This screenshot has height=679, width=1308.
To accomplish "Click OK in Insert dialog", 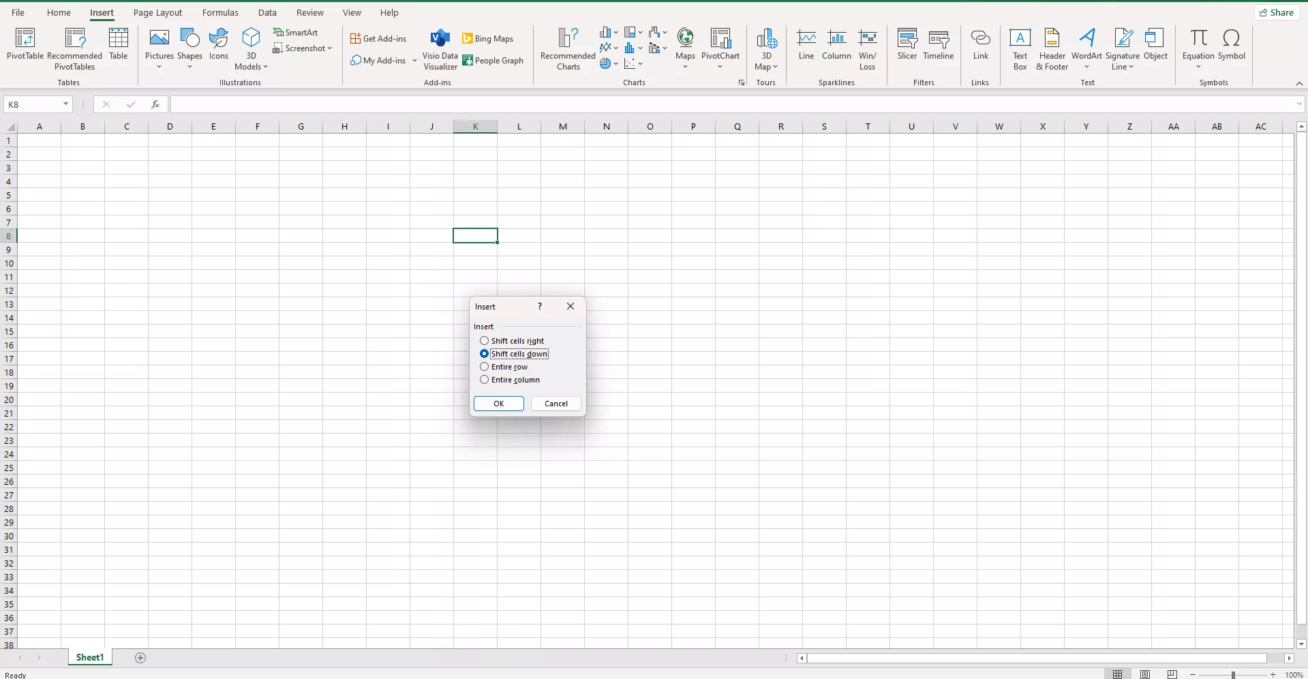I will [x=499, y=404].
